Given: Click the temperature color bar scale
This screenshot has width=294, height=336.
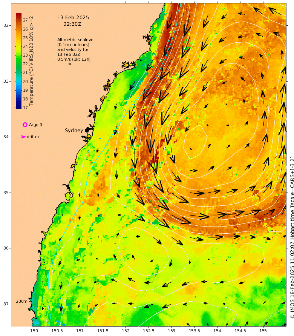Looking at the screenshot, I should coord(18,61).
